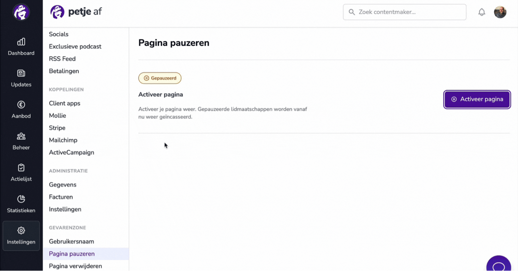Screen dimensions: 518x271
Task: Open the chat support bubble
Action: click(x=499, y=264)
